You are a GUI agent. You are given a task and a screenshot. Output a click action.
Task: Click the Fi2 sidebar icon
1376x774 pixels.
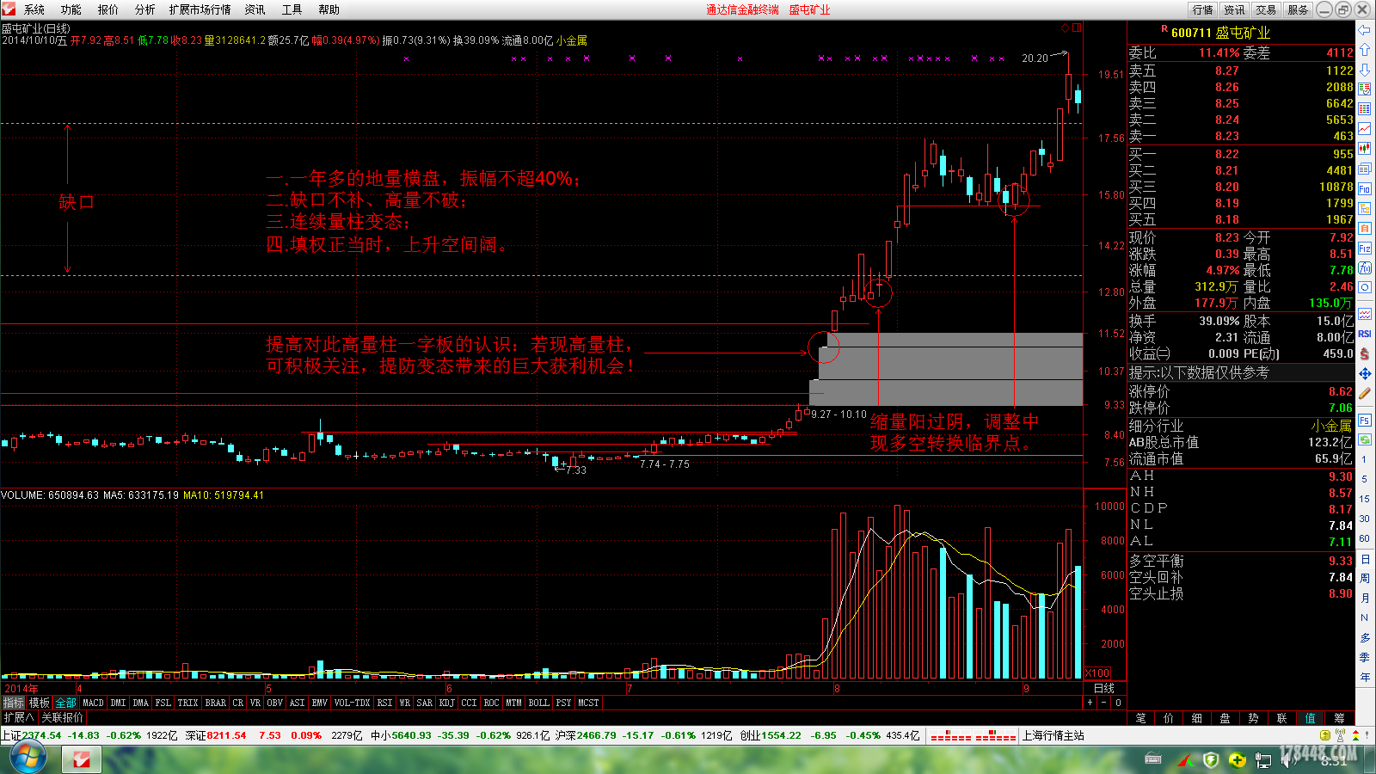1365,249
